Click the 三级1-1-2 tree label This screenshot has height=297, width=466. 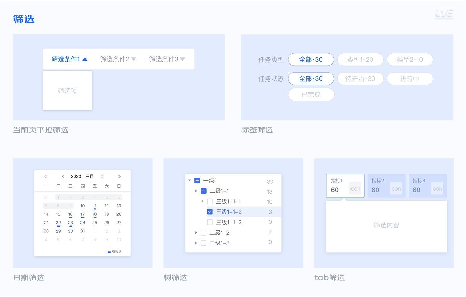point(229,212)
